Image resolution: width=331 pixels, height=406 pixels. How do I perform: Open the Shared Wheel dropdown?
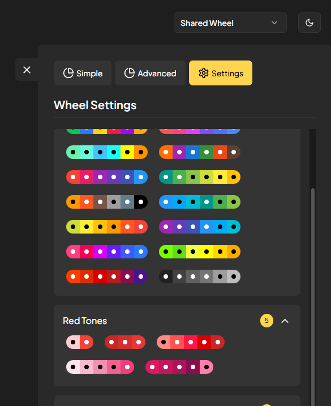pos(230,23)
